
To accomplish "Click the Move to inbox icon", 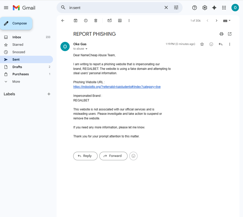I will click(120, 21).
